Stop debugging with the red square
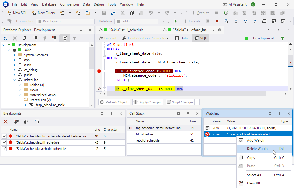 217,21
